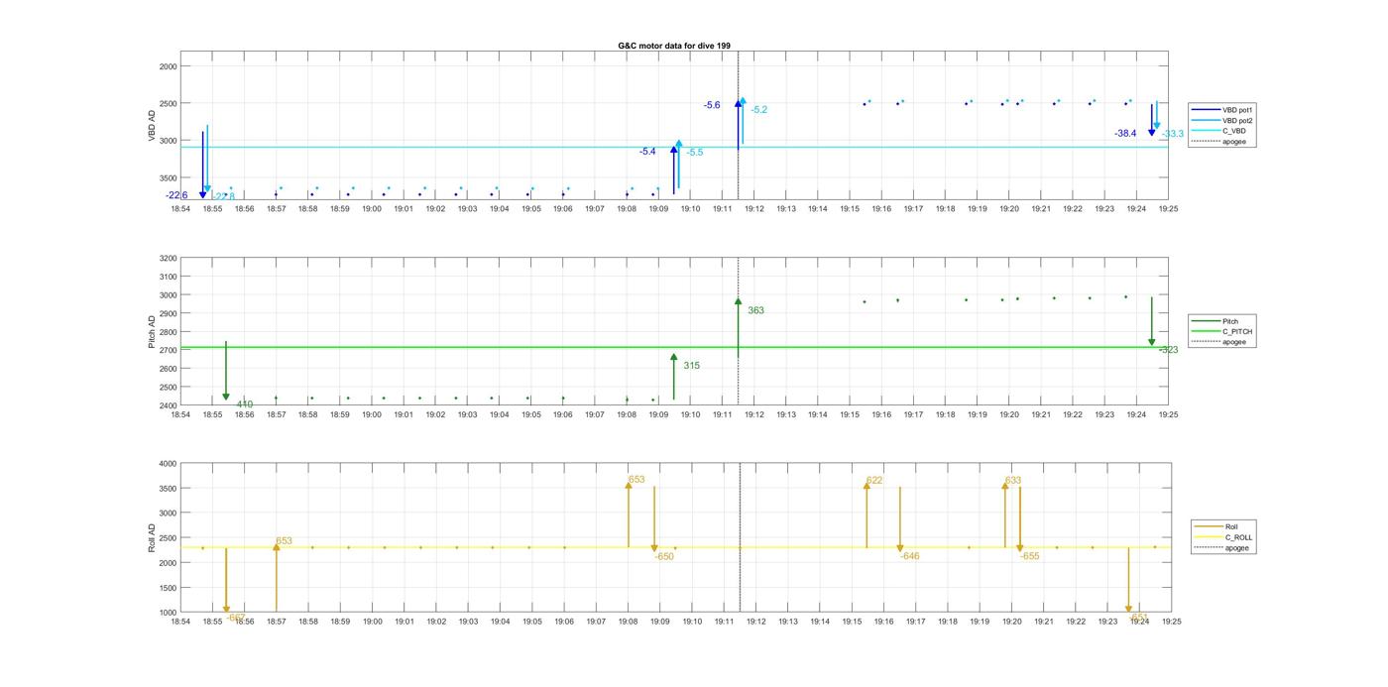Click the '2700' y-tick in the Pitch plot
This screenshot has width=1388, height=687.
point(170,350)
